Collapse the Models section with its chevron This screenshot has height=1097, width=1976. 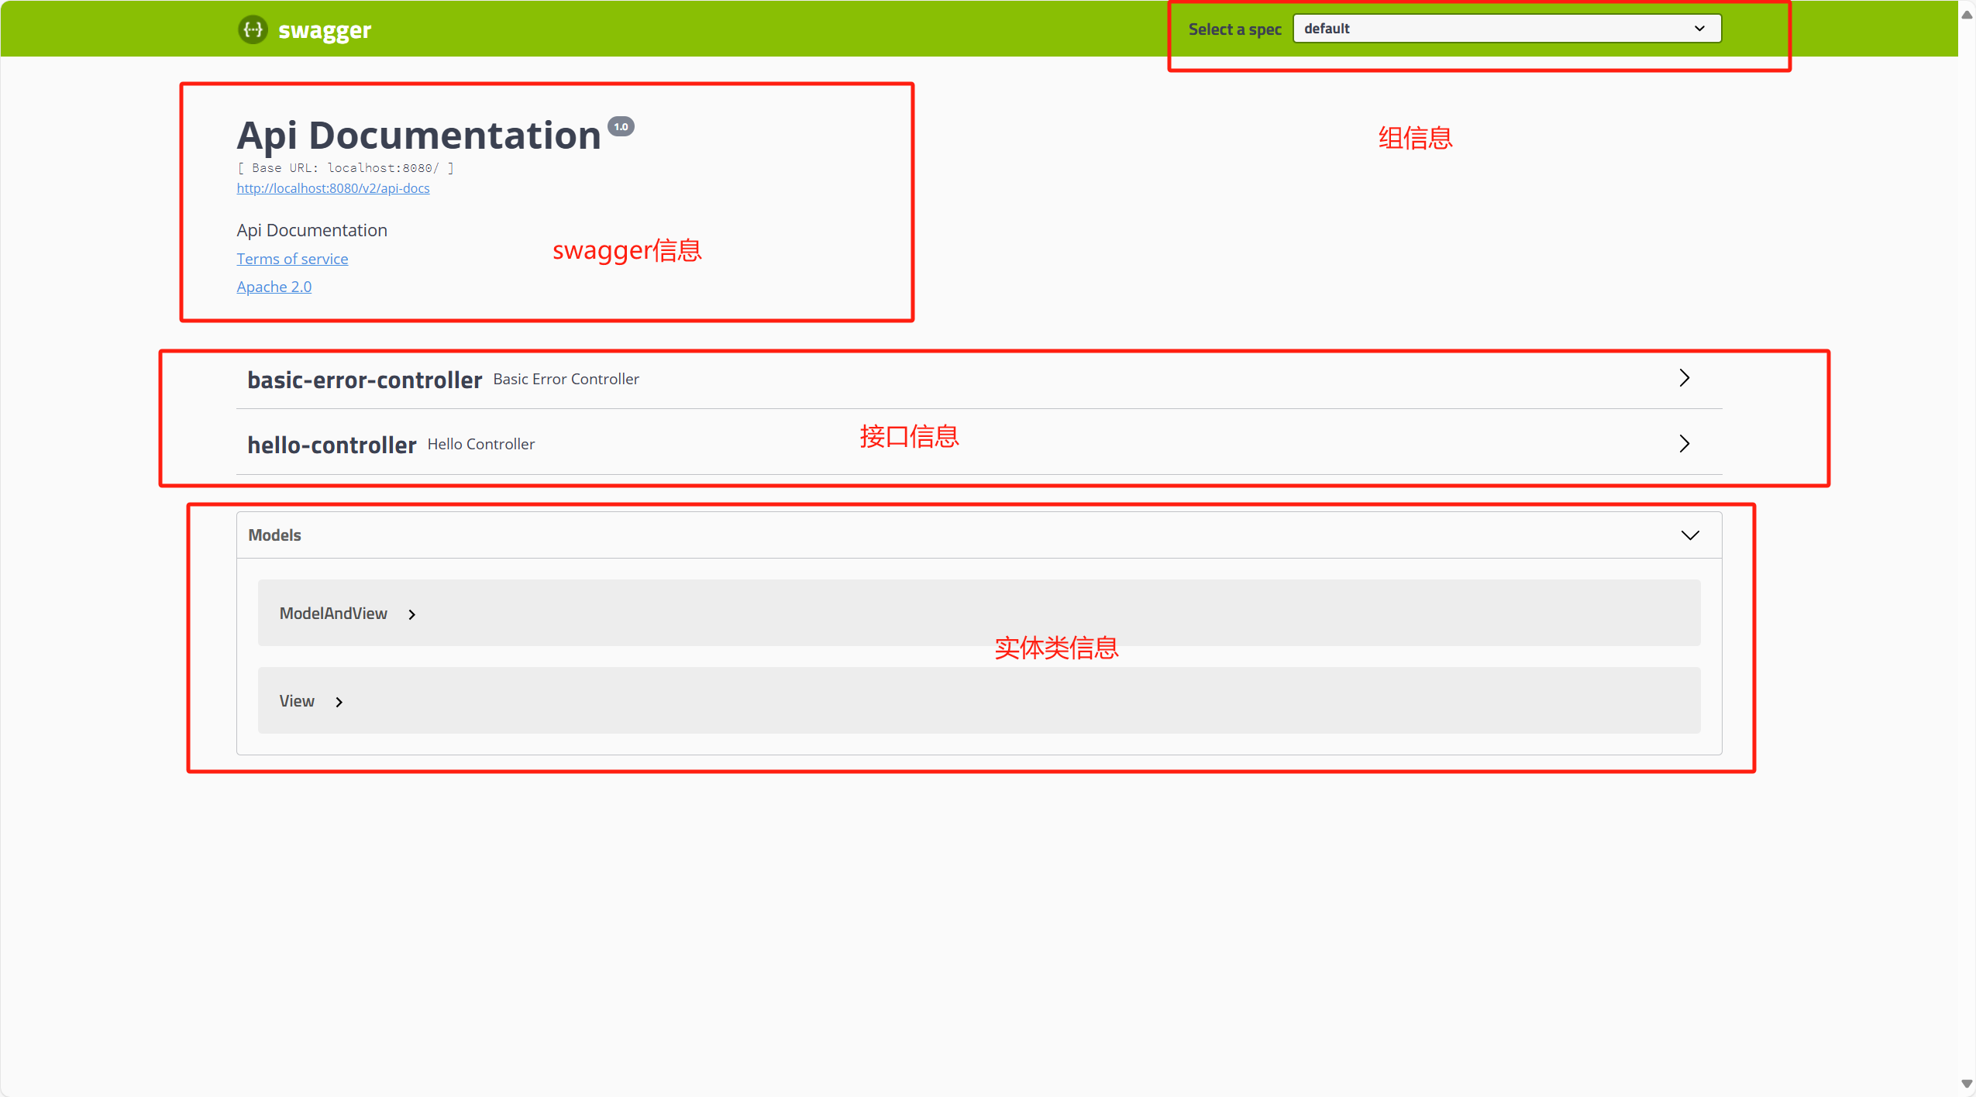[1689, 535]
